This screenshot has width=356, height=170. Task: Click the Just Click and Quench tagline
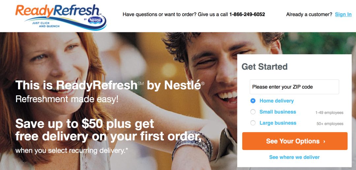[x=45, y=25]
